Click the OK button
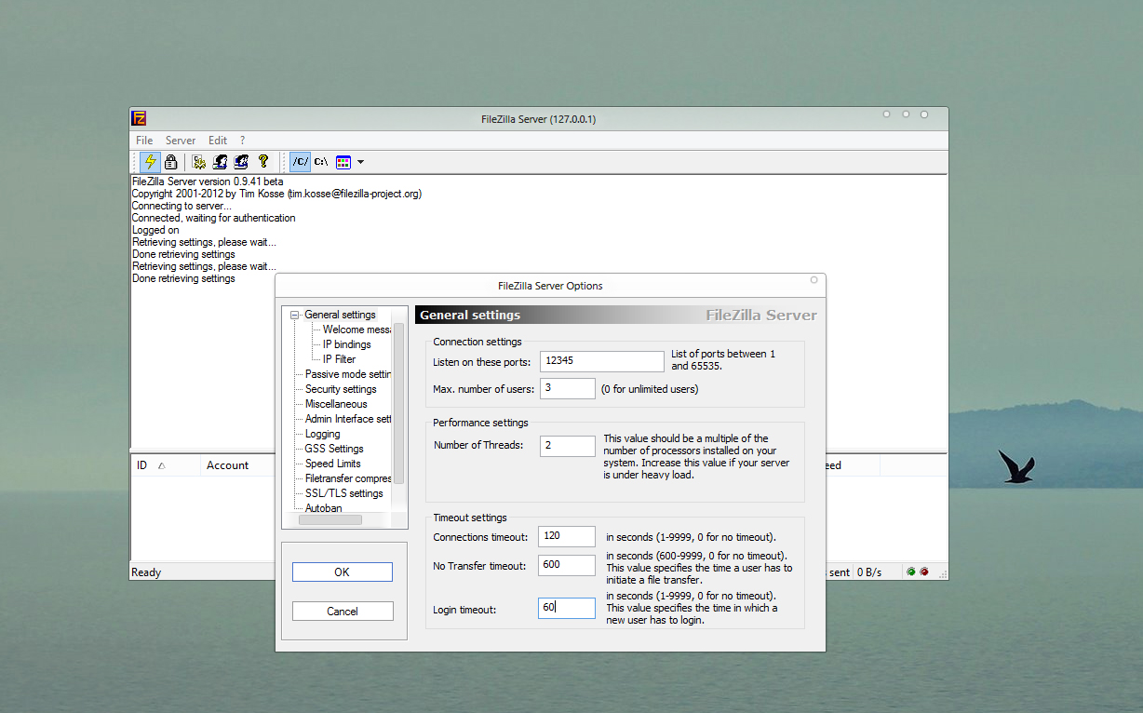The height and width of the screenshot is (713, 1143). tap(343, 572)
